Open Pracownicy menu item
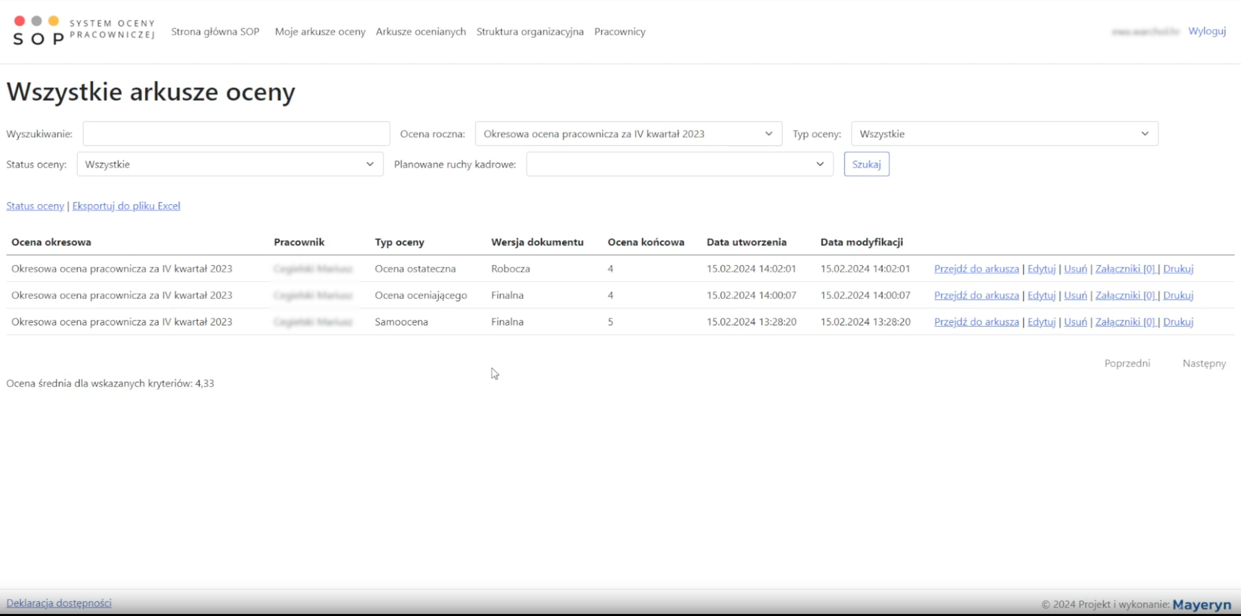The width and height of the screenshot is (1241, 616). tap(620, 32)
